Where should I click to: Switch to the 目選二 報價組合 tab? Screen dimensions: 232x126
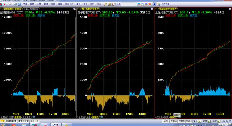[31, 9]
